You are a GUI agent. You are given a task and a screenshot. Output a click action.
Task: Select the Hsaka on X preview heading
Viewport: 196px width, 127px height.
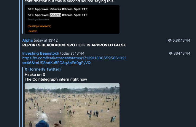(35, 75)
